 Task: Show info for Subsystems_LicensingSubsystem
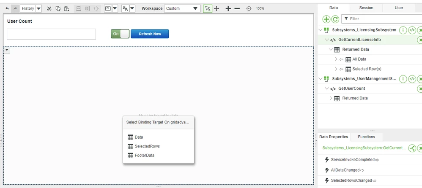click(x=403, y=30)
